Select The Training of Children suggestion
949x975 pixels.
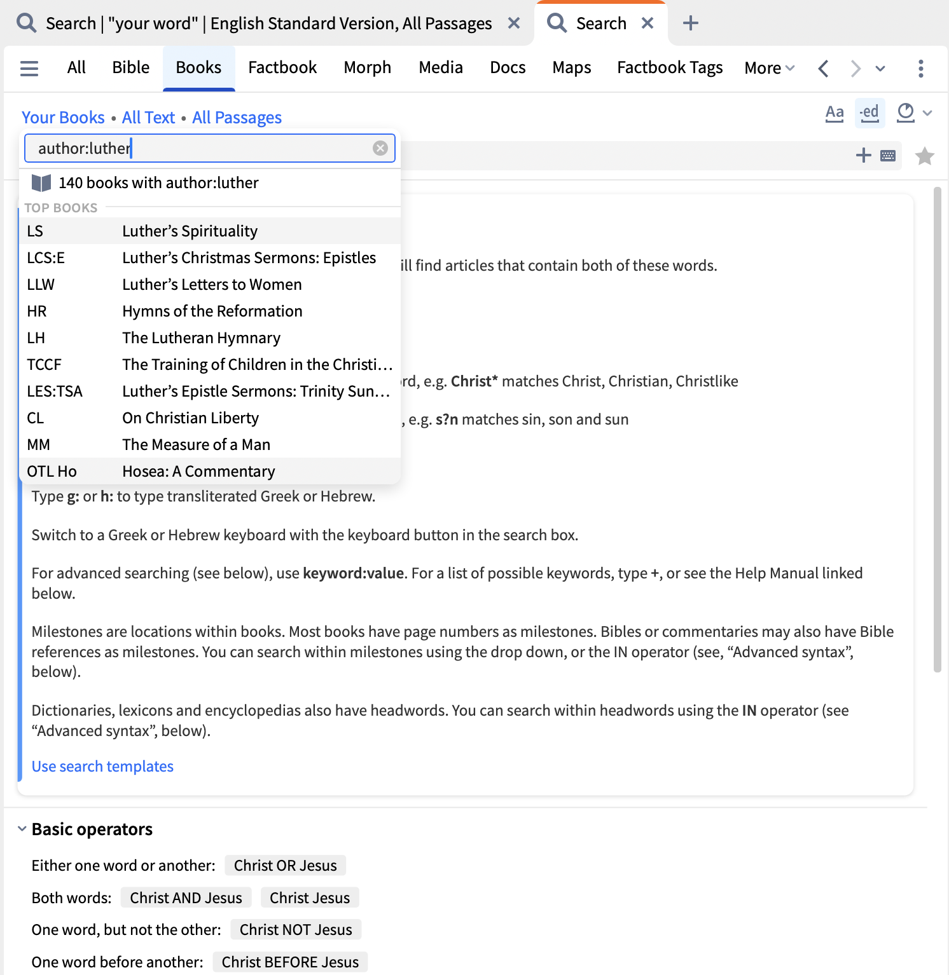[210, 364]
